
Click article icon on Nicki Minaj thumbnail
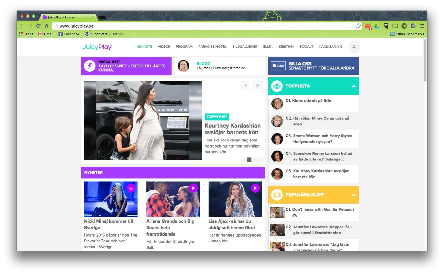[x=131, y=188]
